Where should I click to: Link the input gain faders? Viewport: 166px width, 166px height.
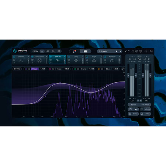132,101
